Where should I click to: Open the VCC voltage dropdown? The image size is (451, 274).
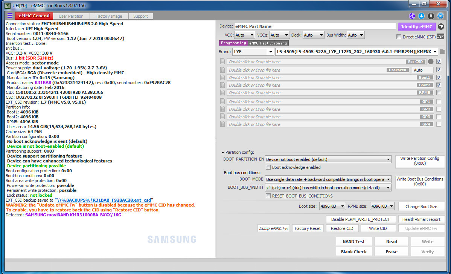(x=244, y=35)
